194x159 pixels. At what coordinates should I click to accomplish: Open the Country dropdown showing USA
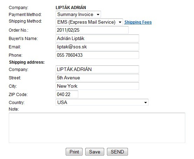pos(102,102)
